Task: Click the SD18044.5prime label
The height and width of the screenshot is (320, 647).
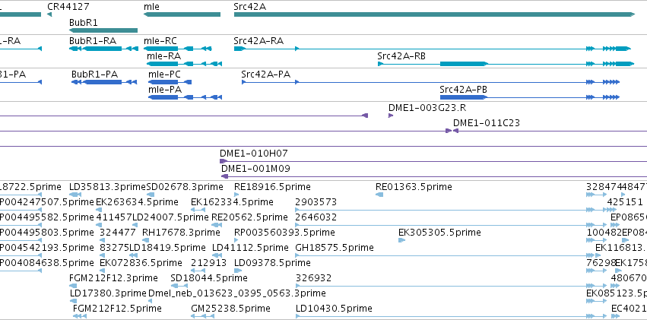Action: [209, 278]
